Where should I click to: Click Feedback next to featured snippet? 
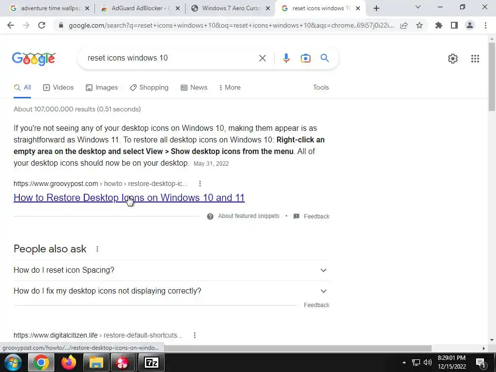point(317,217)
